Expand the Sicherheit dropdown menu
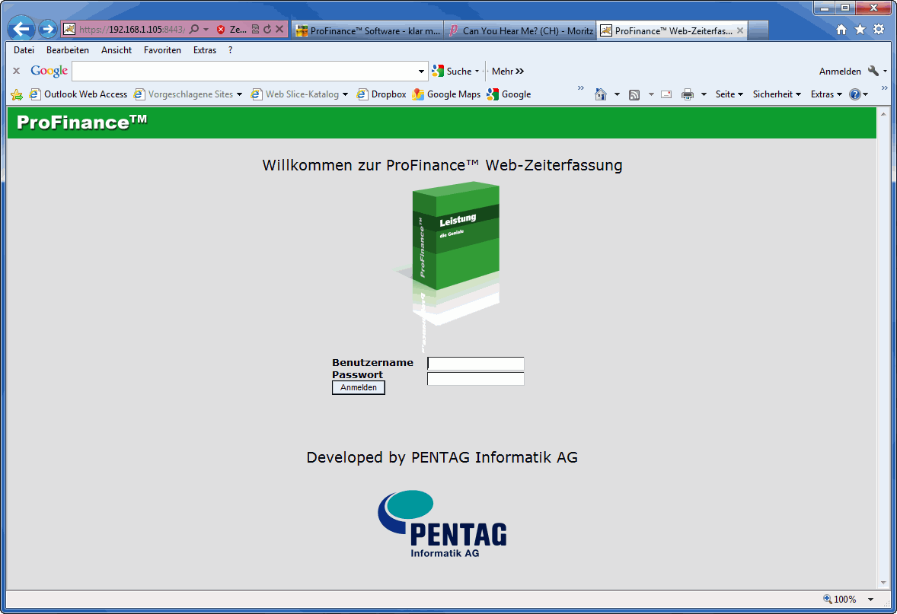Viewport: 897px width, 614px height. click(777, 94)
